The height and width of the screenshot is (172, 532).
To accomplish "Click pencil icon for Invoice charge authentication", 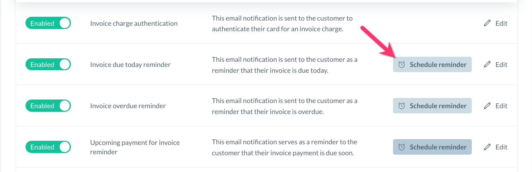I will coord(487,23).
